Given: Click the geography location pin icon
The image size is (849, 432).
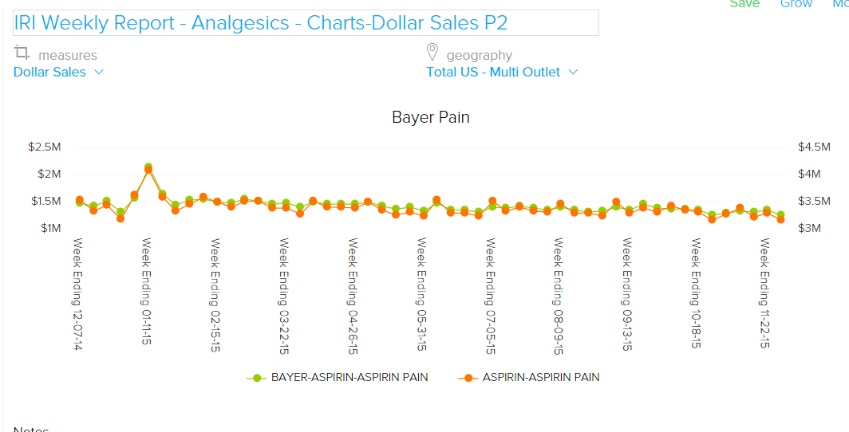Looking at the screenshot, I should click(x=432, y=53).
